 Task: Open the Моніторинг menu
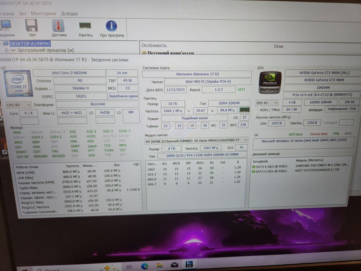click(43, 14)
